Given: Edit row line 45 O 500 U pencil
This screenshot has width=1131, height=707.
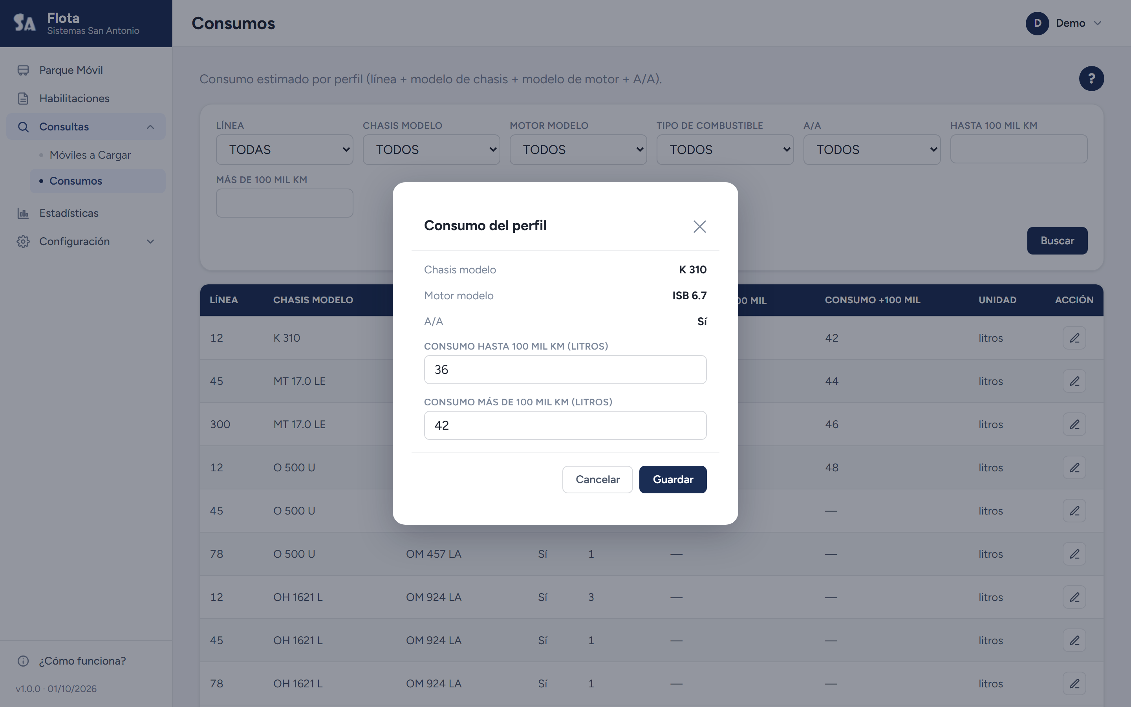Looking at the screenshot, I should (1074, 511).
